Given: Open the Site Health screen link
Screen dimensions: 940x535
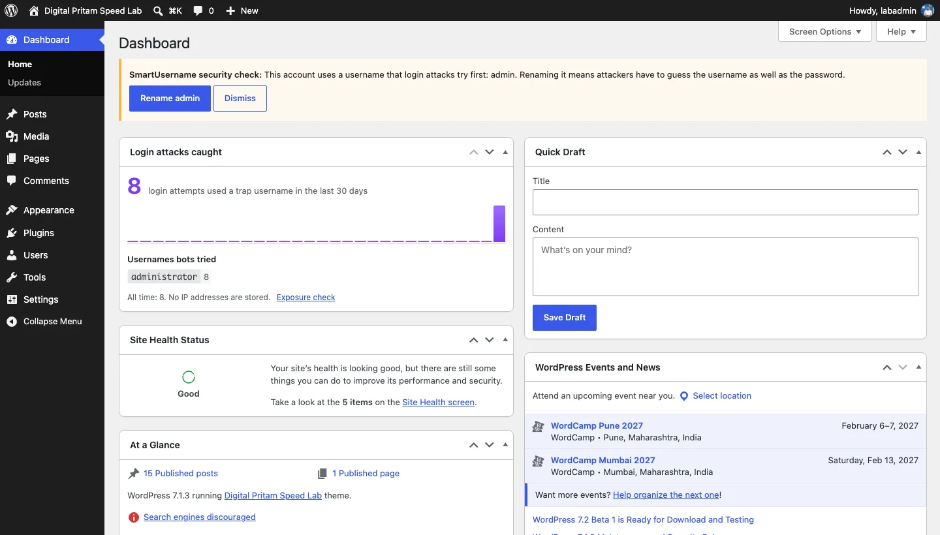Looking at the screenshot, I should 439,403.
